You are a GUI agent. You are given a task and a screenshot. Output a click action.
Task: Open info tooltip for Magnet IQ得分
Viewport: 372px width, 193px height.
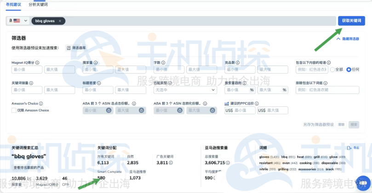click(x=37, y=63)
